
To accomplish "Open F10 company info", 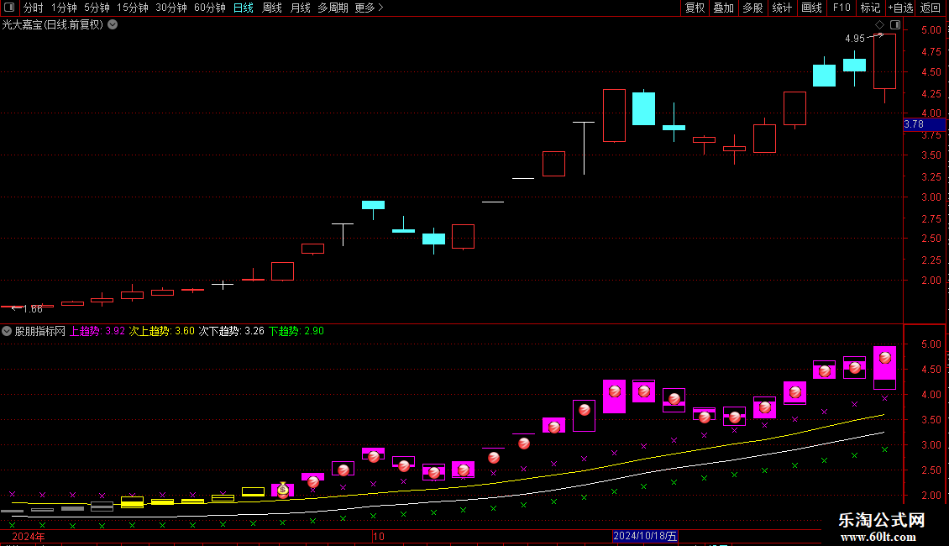I will click(x=842, y=8).
